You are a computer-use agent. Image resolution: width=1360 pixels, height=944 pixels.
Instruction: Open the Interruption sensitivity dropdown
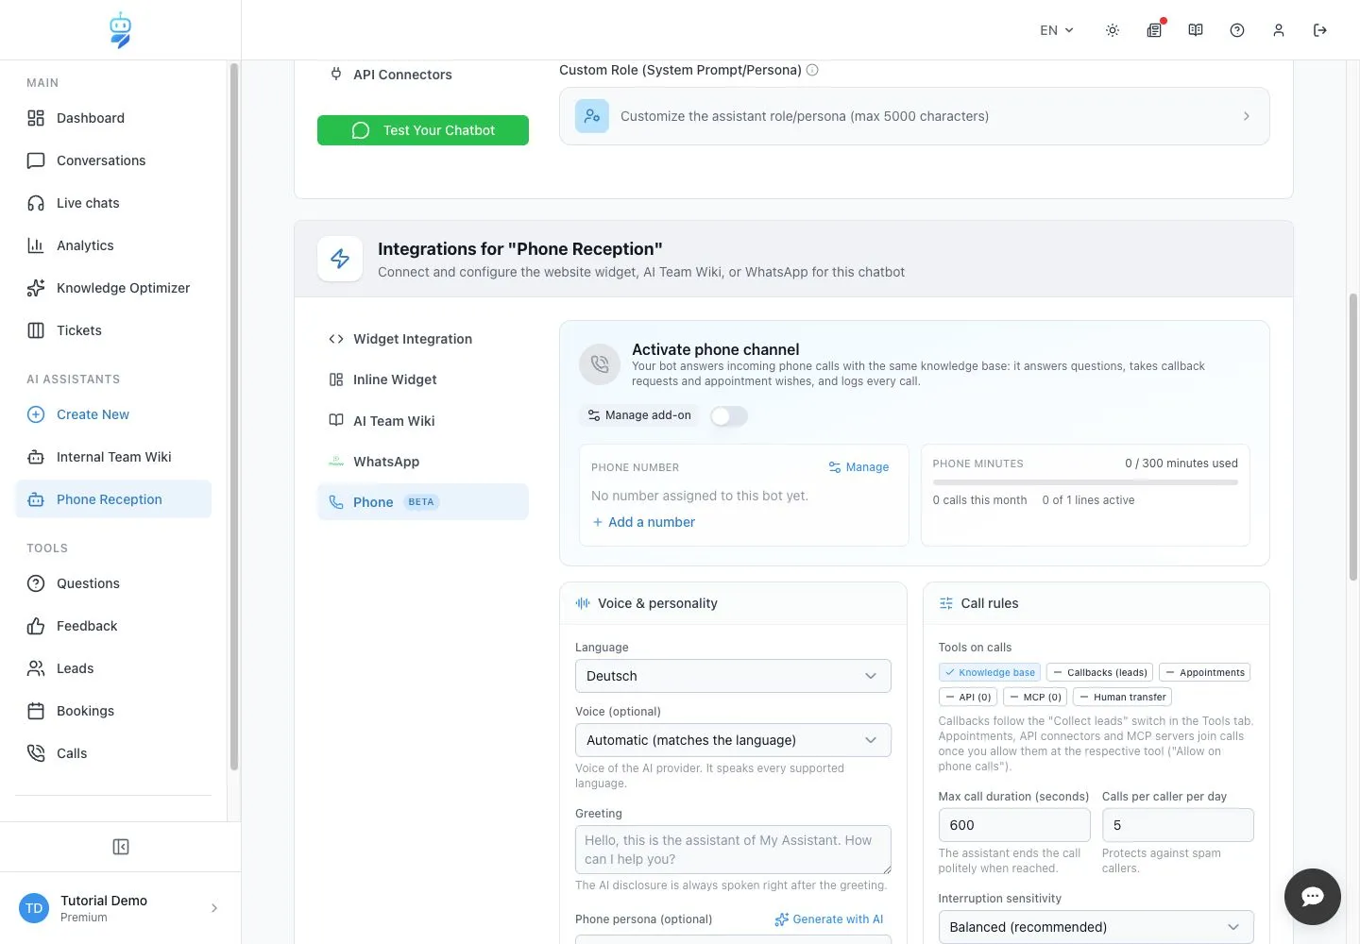pyautogui.click(x=1096, y=927)
